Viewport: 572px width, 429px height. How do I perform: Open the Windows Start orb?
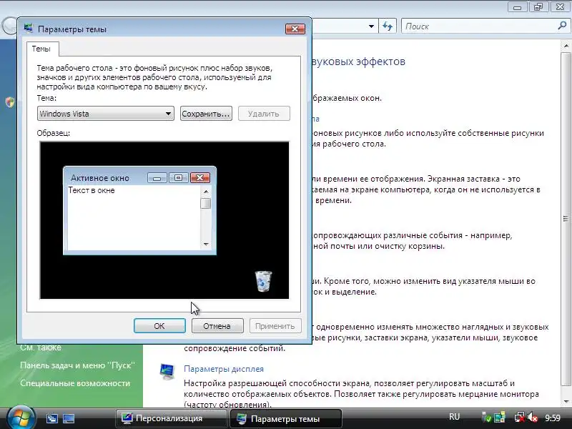point(21,418)
